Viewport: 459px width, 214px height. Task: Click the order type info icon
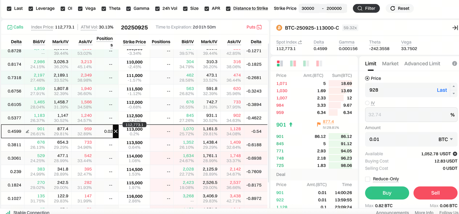[454, 64]
